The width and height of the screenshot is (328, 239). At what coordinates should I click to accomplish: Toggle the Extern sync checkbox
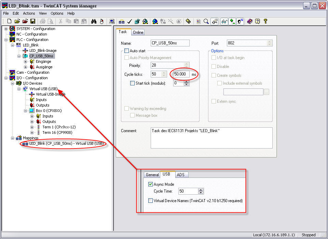click(214, 101)
